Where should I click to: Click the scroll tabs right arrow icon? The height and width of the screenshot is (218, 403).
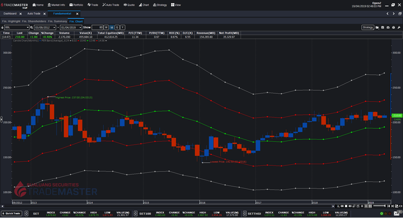(393, 14)
